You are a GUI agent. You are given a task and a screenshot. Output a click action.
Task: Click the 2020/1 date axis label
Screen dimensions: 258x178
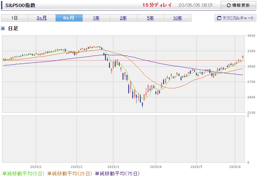[36, 167]
